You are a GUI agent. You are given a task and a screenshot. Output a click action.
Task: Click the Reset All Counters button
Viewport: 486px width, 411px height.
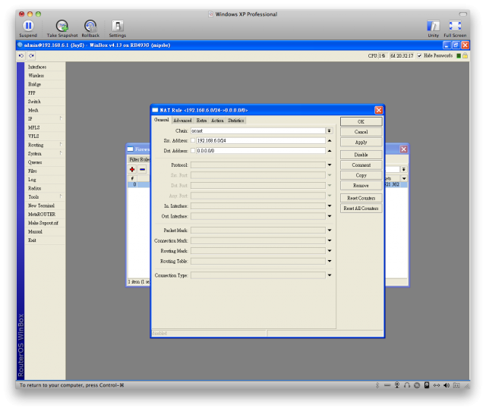click(361, 209)
